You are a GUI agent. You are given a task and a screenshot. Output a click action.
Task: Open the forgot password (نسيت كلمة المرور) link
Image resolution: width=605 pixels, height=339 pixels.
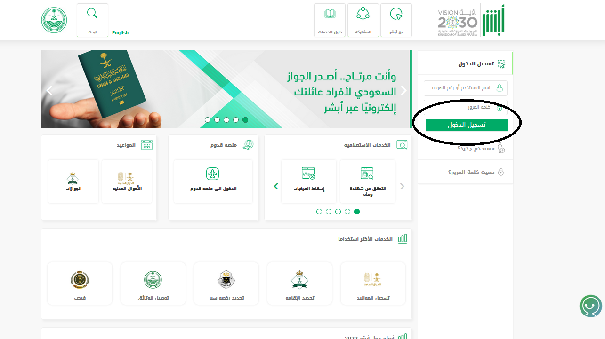471,172
